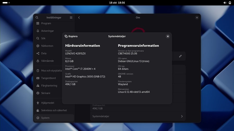
Task: Open Tangentbord keyboard settings
Action: click(48, 78)
